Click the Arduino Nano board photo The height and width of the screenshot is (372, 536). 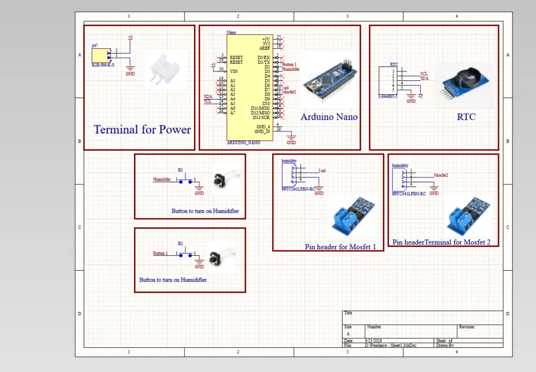pyautogui.click(x=330, y=80)
